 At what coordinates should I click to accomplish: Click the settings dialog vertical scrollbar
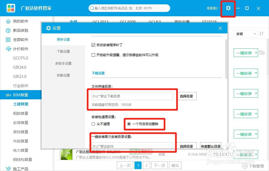226,59
